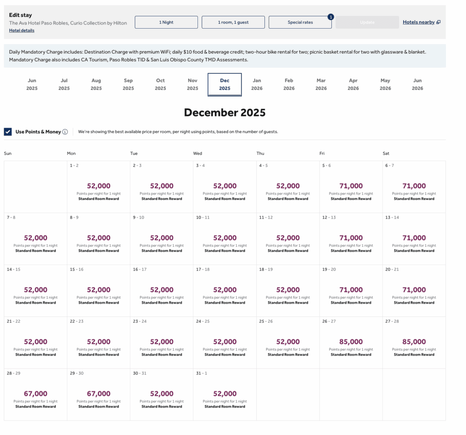Open the Hotel details link

[21, 30]
